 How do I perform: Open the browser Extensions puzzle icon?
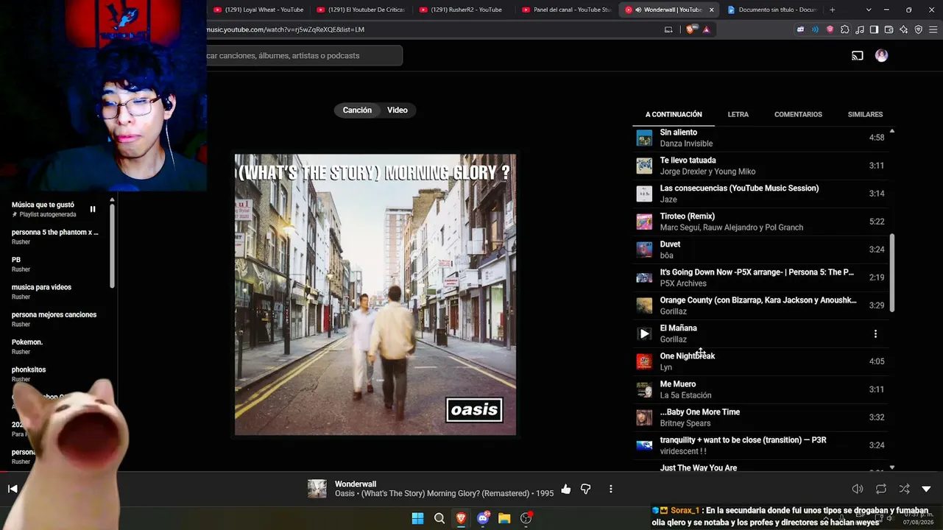[845, 29]
